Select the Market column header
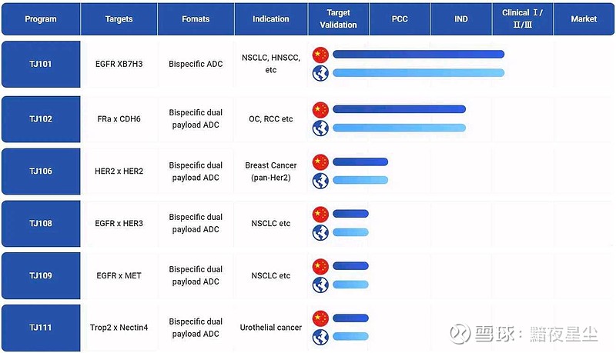This screenshot has width=616, height=353. coord(584,19)
